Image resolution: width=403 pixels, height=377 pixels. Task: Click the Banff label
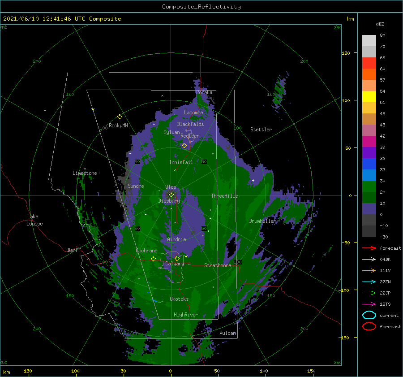(x=74, y=250)
